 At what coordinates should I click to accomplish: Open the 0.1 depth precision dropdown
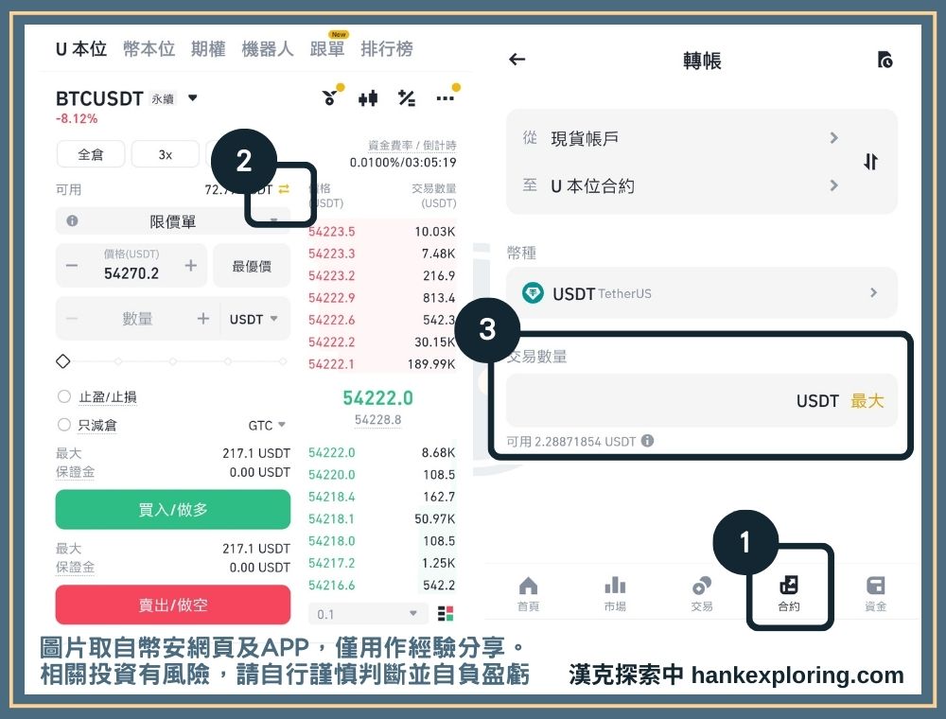(x=368, y=614)
